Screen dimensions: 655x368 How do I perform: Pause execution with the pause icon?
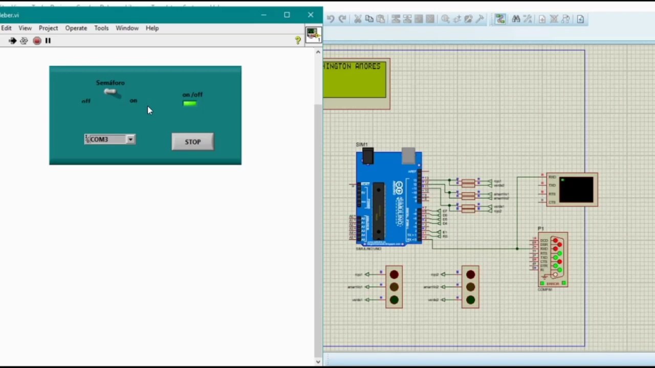[48, 40]
